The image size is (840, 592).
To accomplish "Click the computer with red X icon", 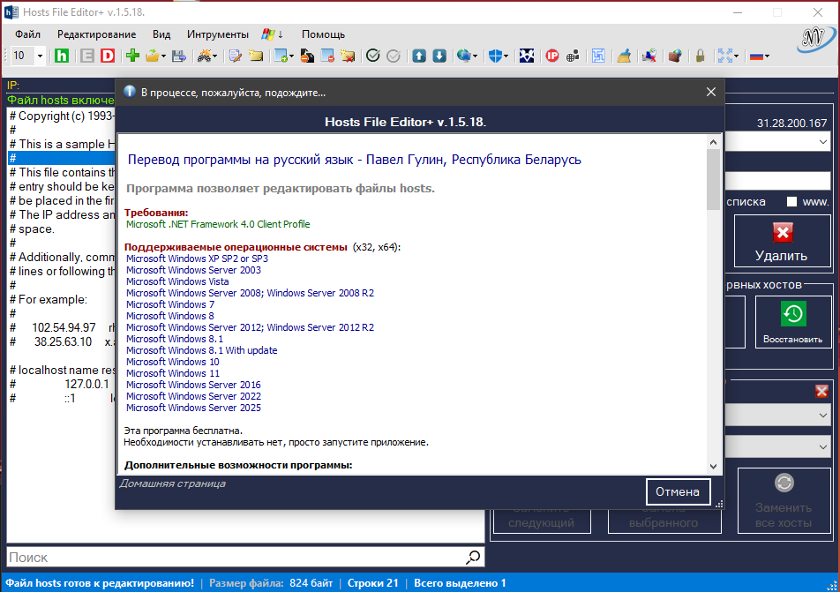I will pos(649,56).
